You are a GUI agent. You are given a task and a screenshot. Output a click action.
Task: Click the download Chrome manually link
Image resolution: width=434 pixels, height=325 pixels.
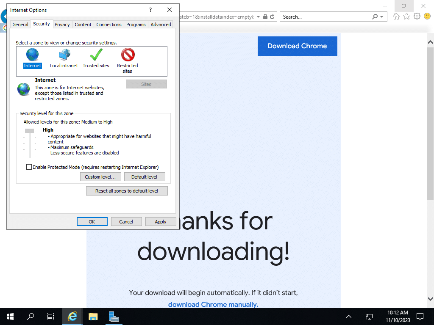(213, 304)
